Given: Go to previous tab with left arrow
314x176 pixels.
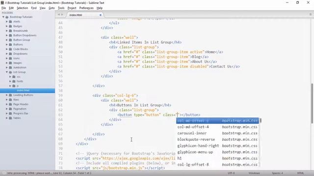Looking at the screenshot, I should (x=59, y=15).
